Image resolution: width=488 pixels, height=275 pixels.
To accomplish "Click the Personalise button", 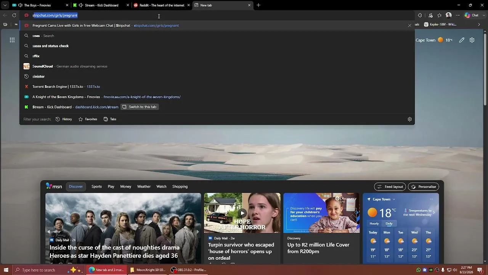I will [423, 187].
